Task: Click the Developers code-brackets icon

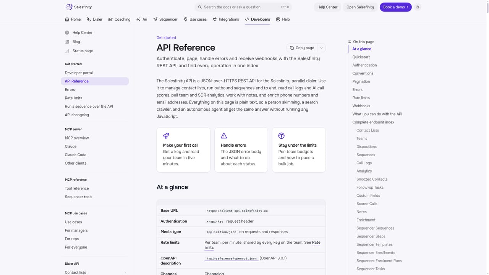Action: pyautogui.click(x=247, y=19)
